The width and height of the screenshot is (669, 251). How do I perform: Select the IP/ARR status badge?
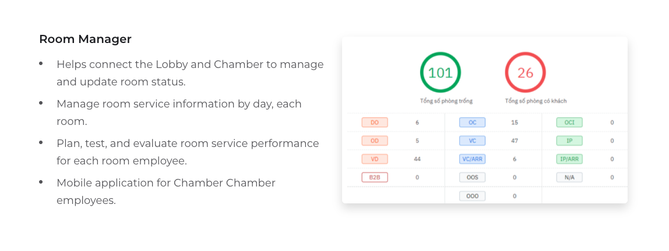click(569, 159)
